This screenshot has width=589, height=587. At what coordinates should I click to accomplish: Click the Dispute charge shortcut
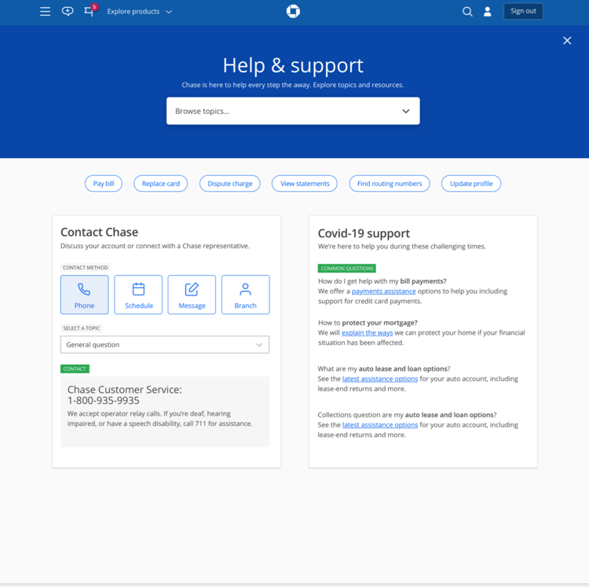tap(230, 184)
